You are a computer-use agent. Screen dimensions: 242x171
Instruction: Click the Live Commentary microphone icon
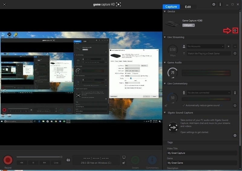point(184,93)
